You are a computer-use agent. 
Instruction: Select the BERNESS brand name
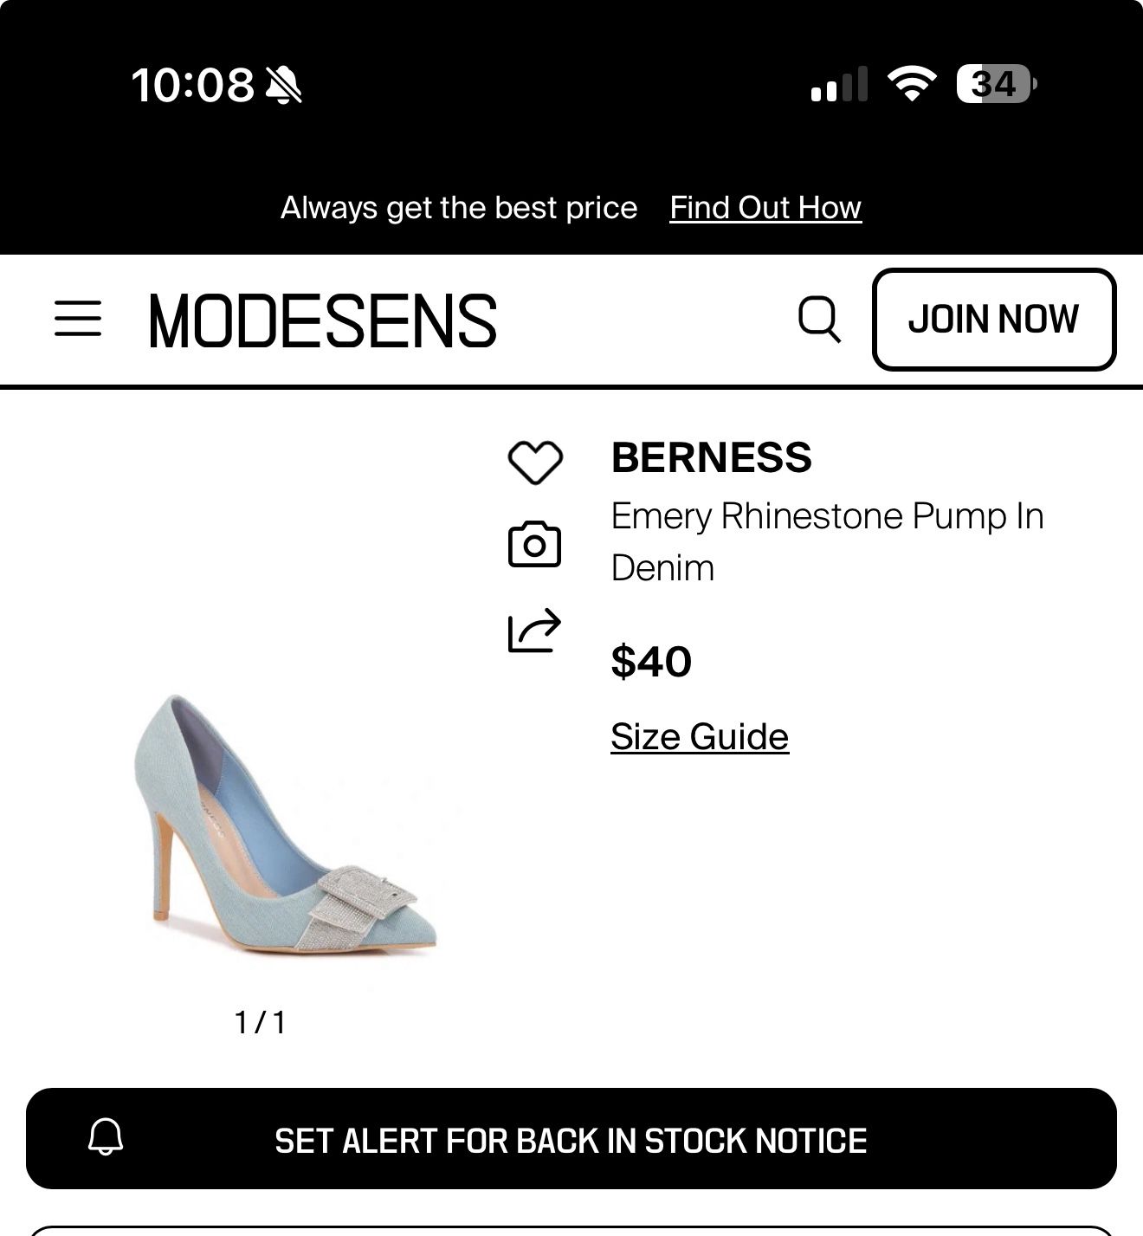coord(712,458)
